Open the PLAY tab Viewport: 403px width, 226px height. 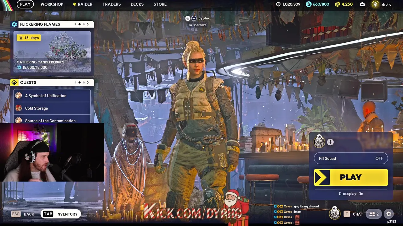(25, 4)
